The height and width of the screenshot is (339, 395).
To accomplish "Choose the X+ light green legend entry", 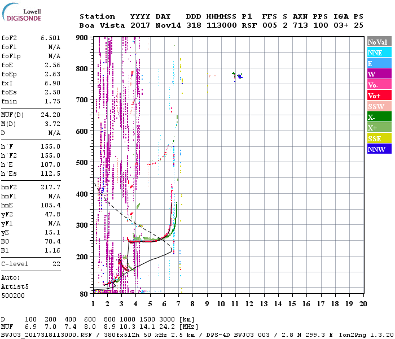I will [379, 128].
